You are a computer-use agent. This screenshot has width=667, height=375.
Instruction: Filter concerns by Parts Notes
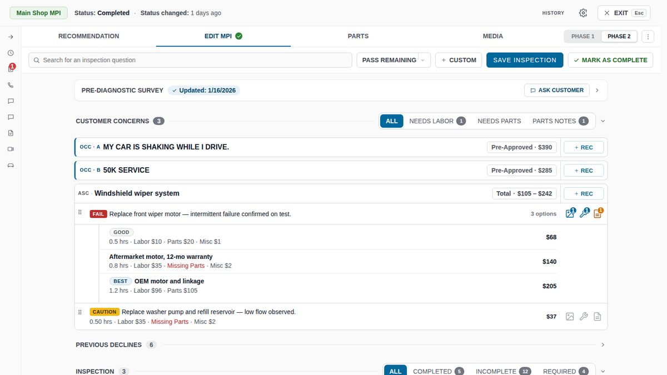[560, 121]
